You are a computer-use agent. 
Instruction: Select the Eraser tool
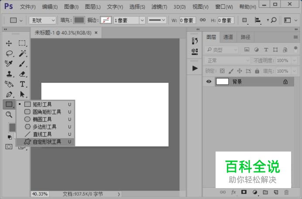click(22, 74)
